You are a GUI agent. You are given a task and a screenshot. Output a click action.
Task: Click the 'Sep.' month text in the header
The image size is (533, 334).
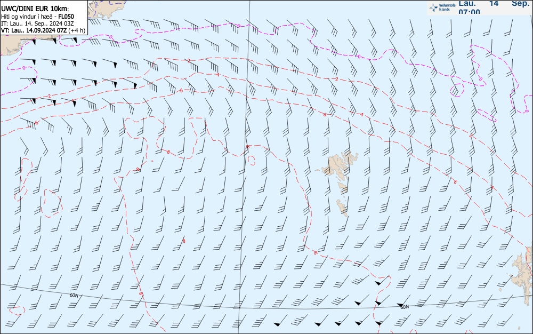coord(521,3)
